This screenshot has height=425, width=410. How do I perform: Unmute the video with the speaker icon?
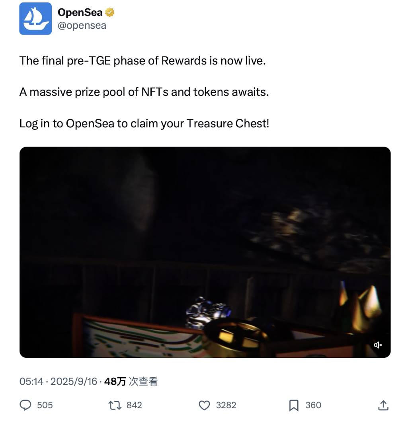click(x=378, y=345)
